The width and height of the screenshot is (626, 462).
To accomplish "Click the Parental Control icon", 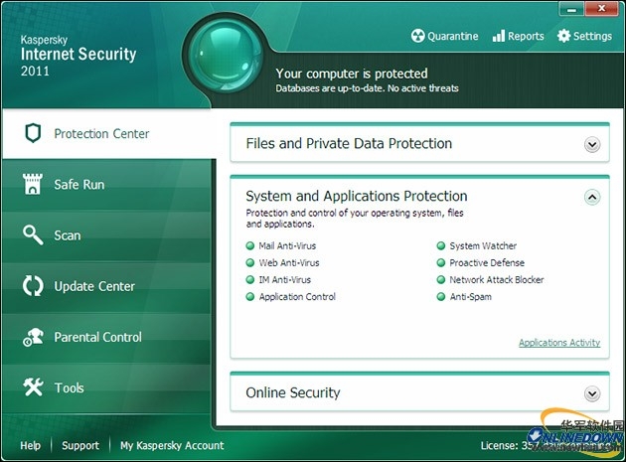I will (34, 337).
